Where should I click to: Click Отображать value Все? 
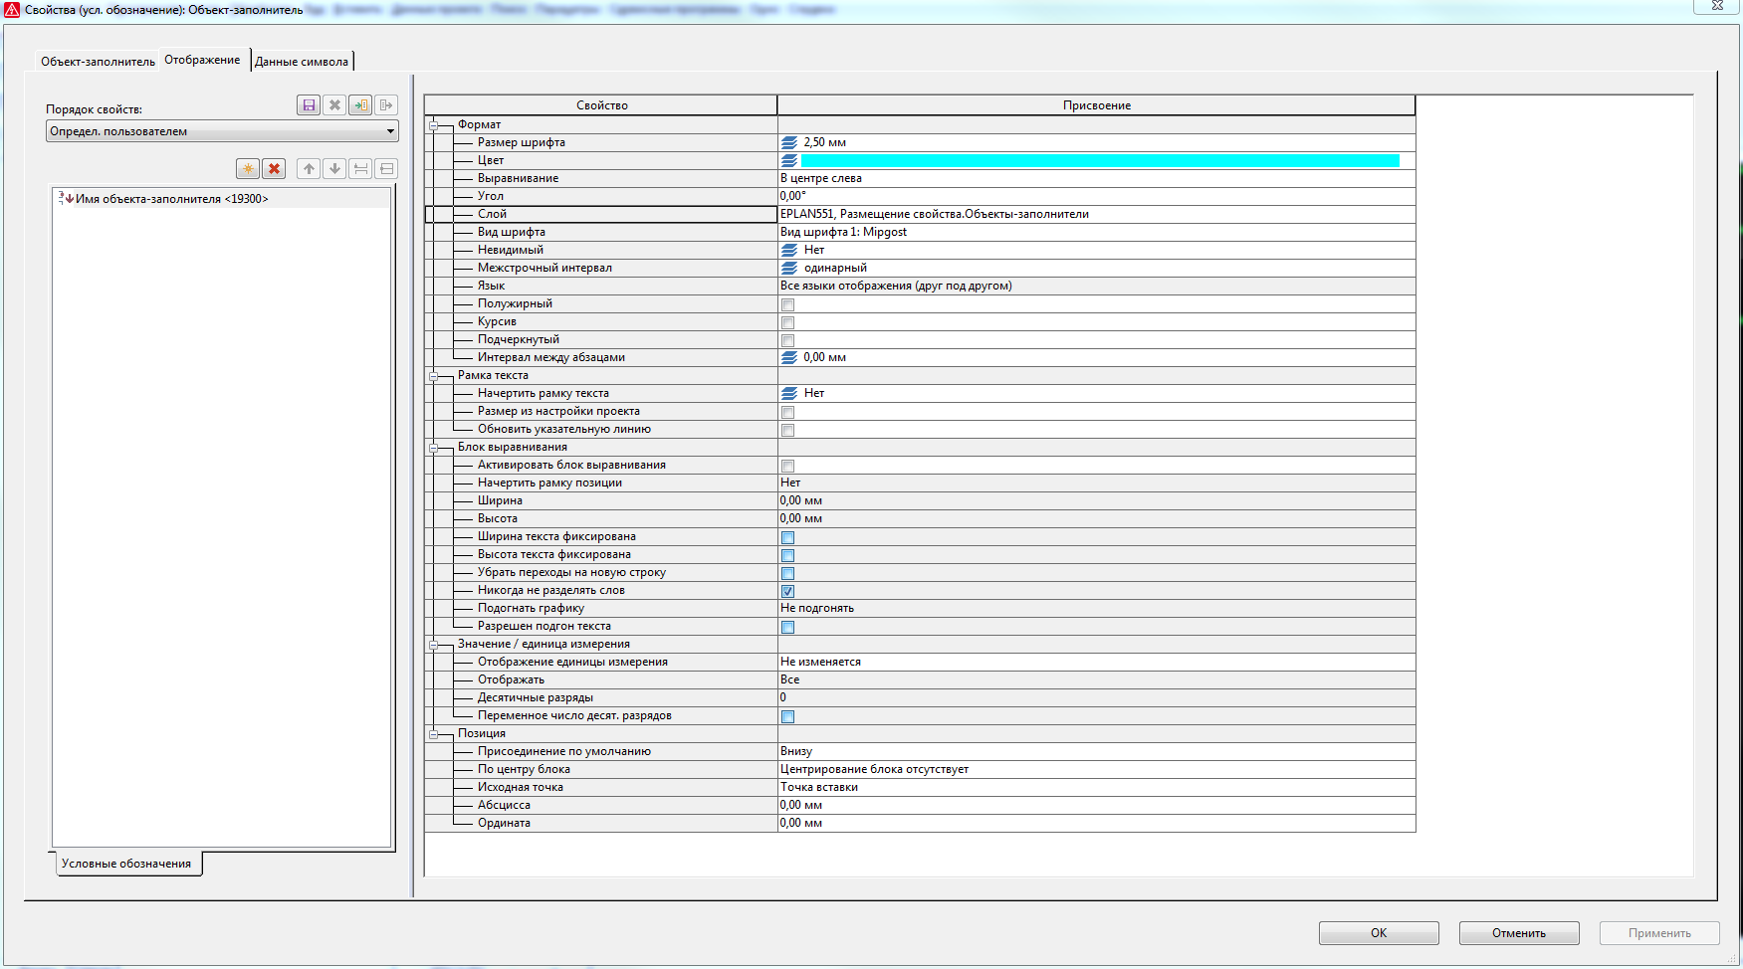1096,679
